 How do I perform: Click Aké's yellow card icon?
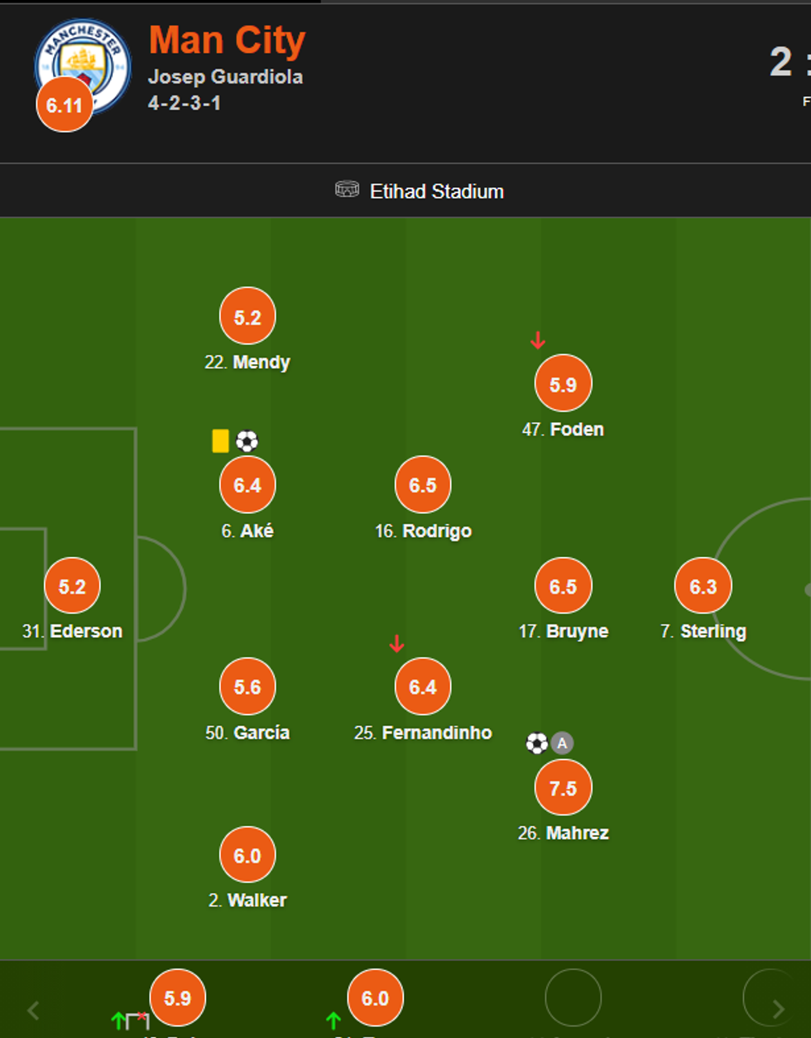[220, 440]
